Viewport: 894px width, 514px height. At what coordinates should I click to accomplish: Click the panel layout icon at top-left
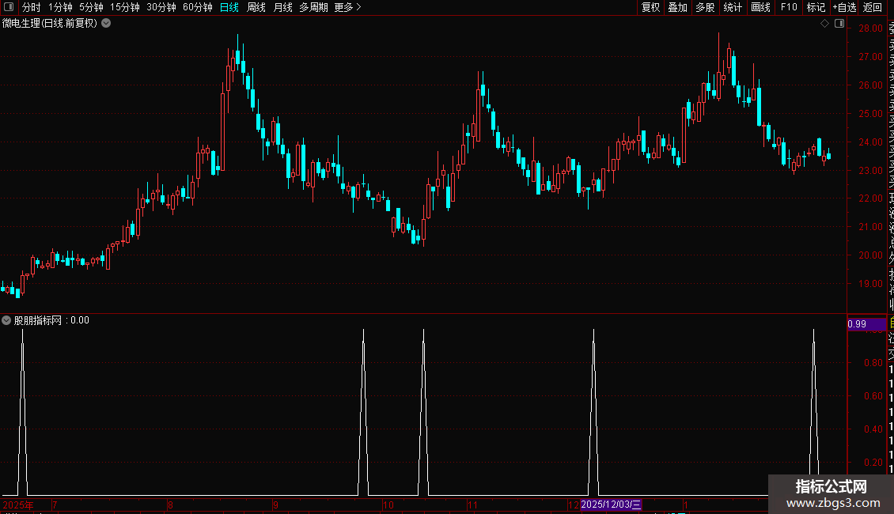coord(9,7)
